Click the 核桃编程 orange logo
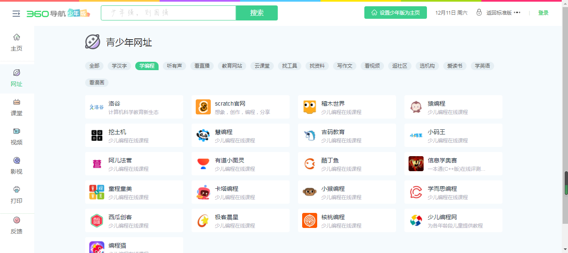Screen dimensions: 568x253 coord(310,220)
